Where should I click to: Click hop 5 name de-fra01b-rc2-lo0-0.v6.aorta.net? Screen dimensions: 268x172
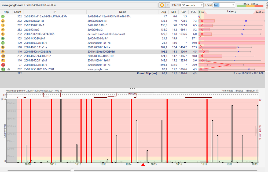(x=106, y=34)
